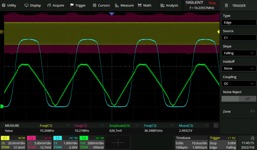Open the Coupling dropdown showing DC
The width and height of the screenshot is (257, 150).
click(x=239, y=84)
